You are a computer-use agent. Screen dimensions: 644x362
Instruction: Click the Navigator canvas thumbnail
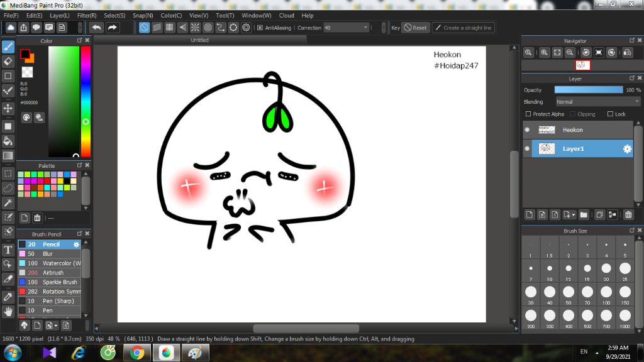click(582, 65)
